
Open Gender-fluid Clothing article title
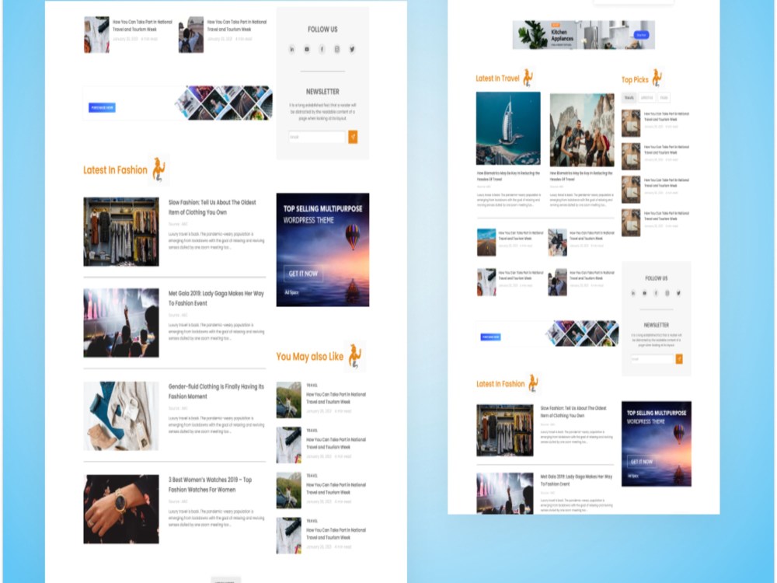(216, 391)
